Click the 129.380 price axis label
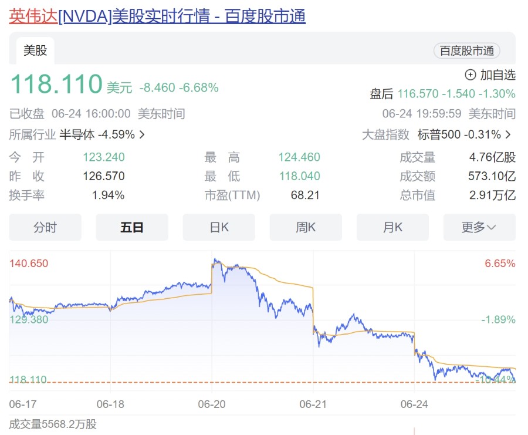Screen dimensions: 528x435 29,319
